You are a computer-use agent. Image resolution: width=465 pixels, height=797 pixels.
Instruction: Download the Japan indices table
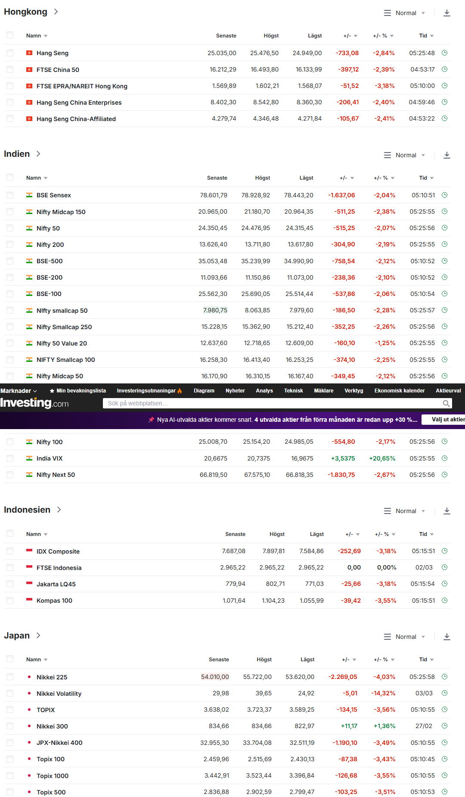[447, 637]
